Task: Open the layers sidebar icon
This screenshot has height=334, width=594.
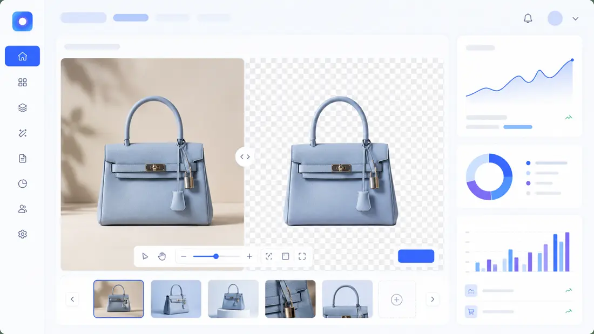Action: click(22, 108)
